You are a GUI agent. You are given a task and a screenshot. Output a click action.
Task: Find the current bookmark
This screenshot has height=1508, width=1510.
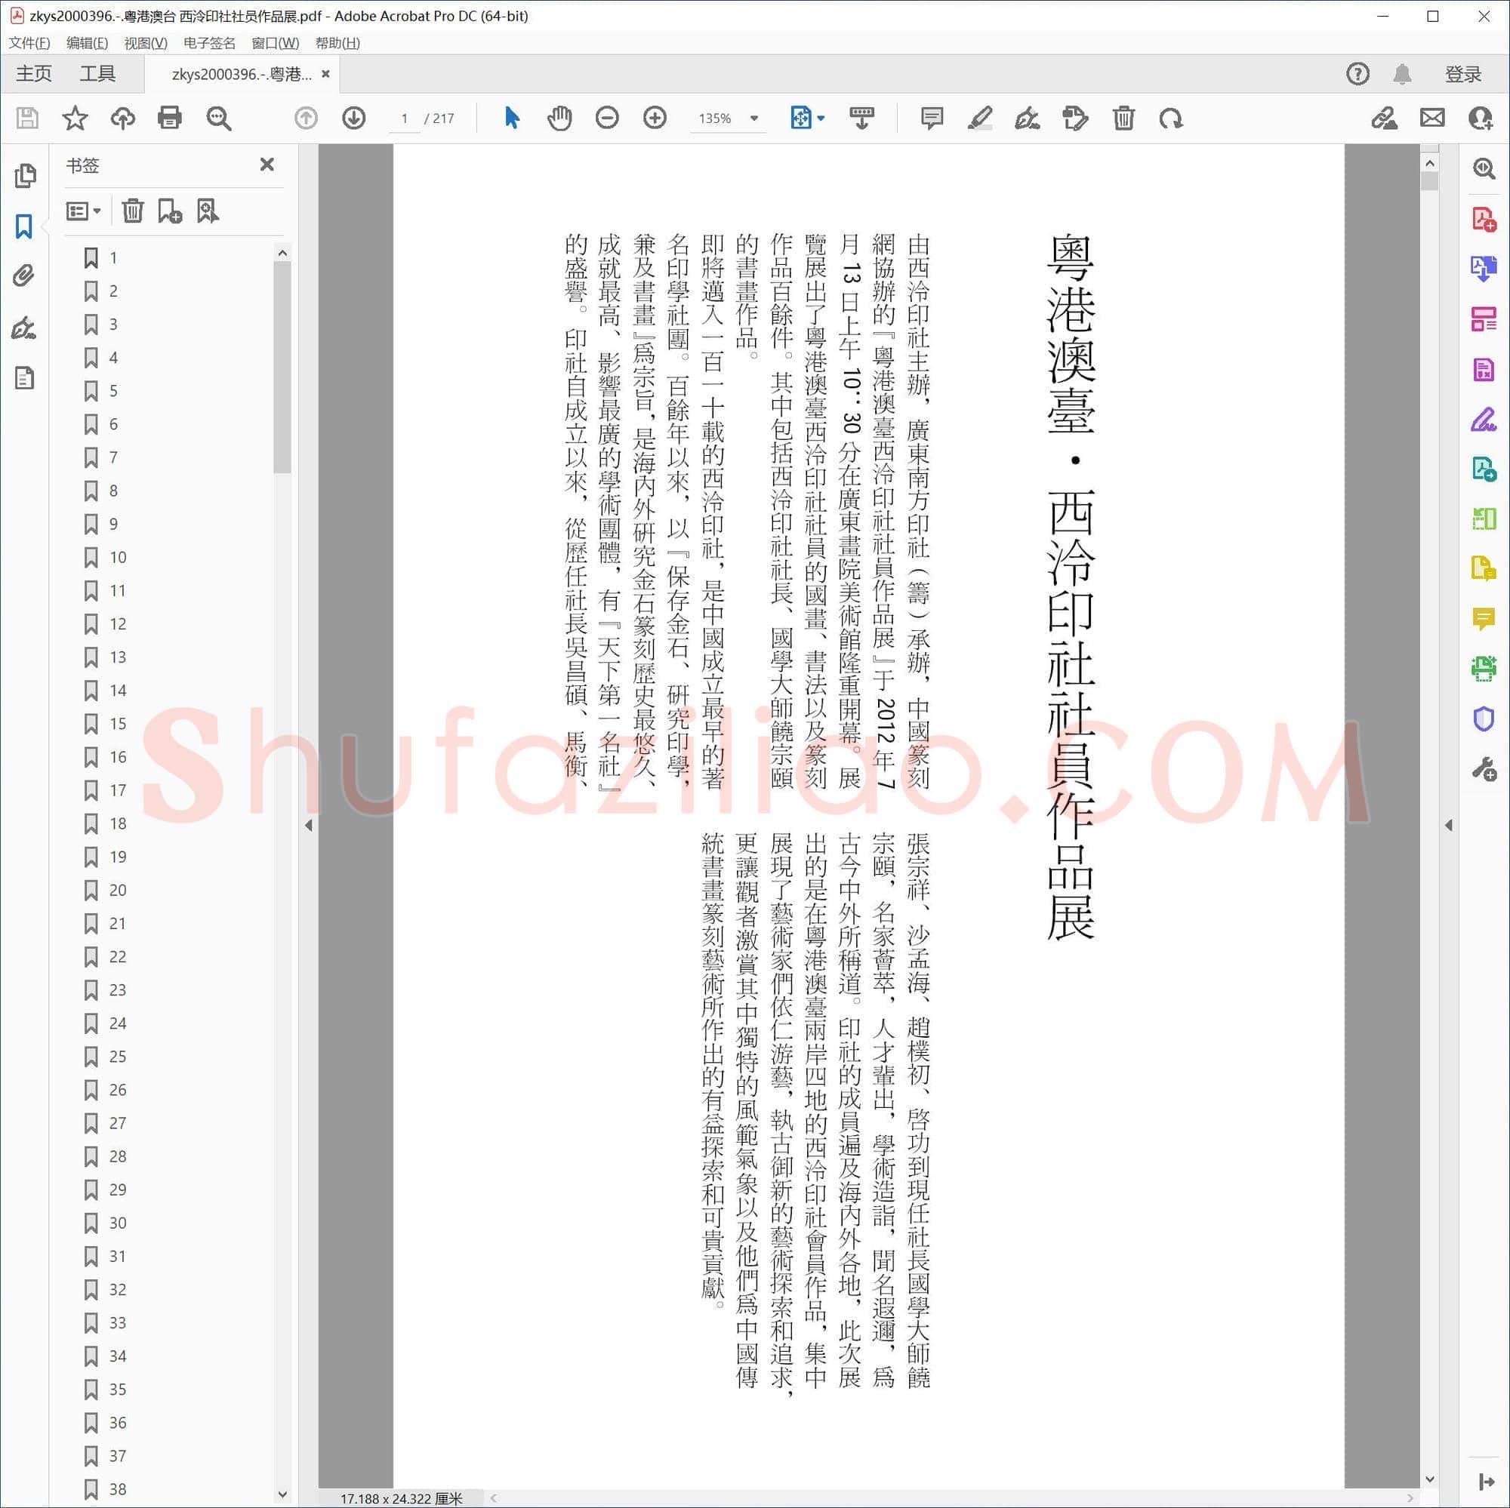207,211
